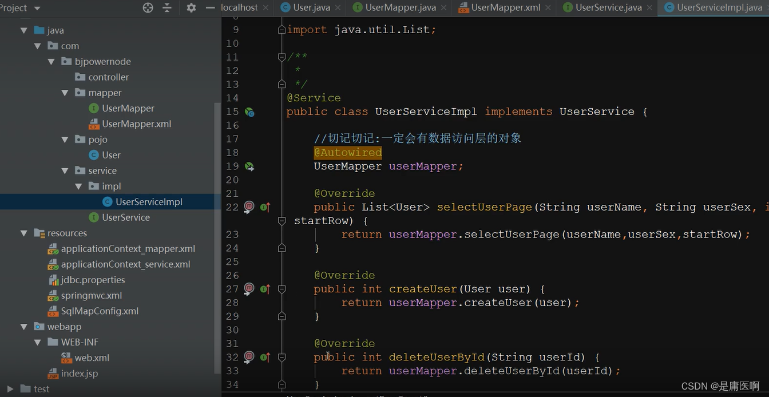Click the @Autowired annotation
The image size is (769, 397).
coord(348,152)
